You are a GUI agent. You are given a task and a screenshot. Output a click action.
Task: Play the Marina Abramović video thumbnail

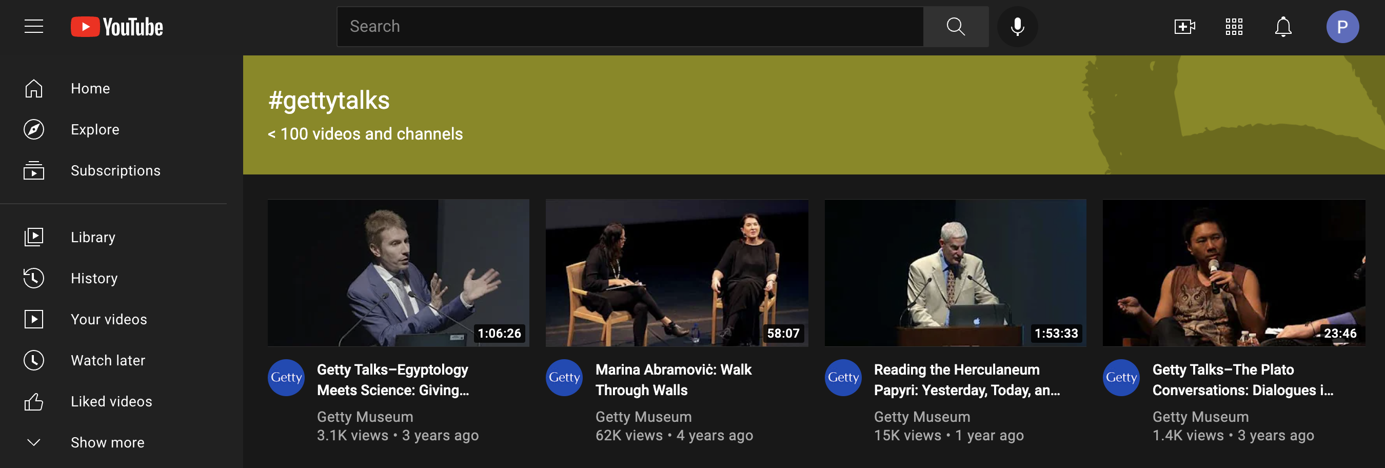click(x=677, y=272)
